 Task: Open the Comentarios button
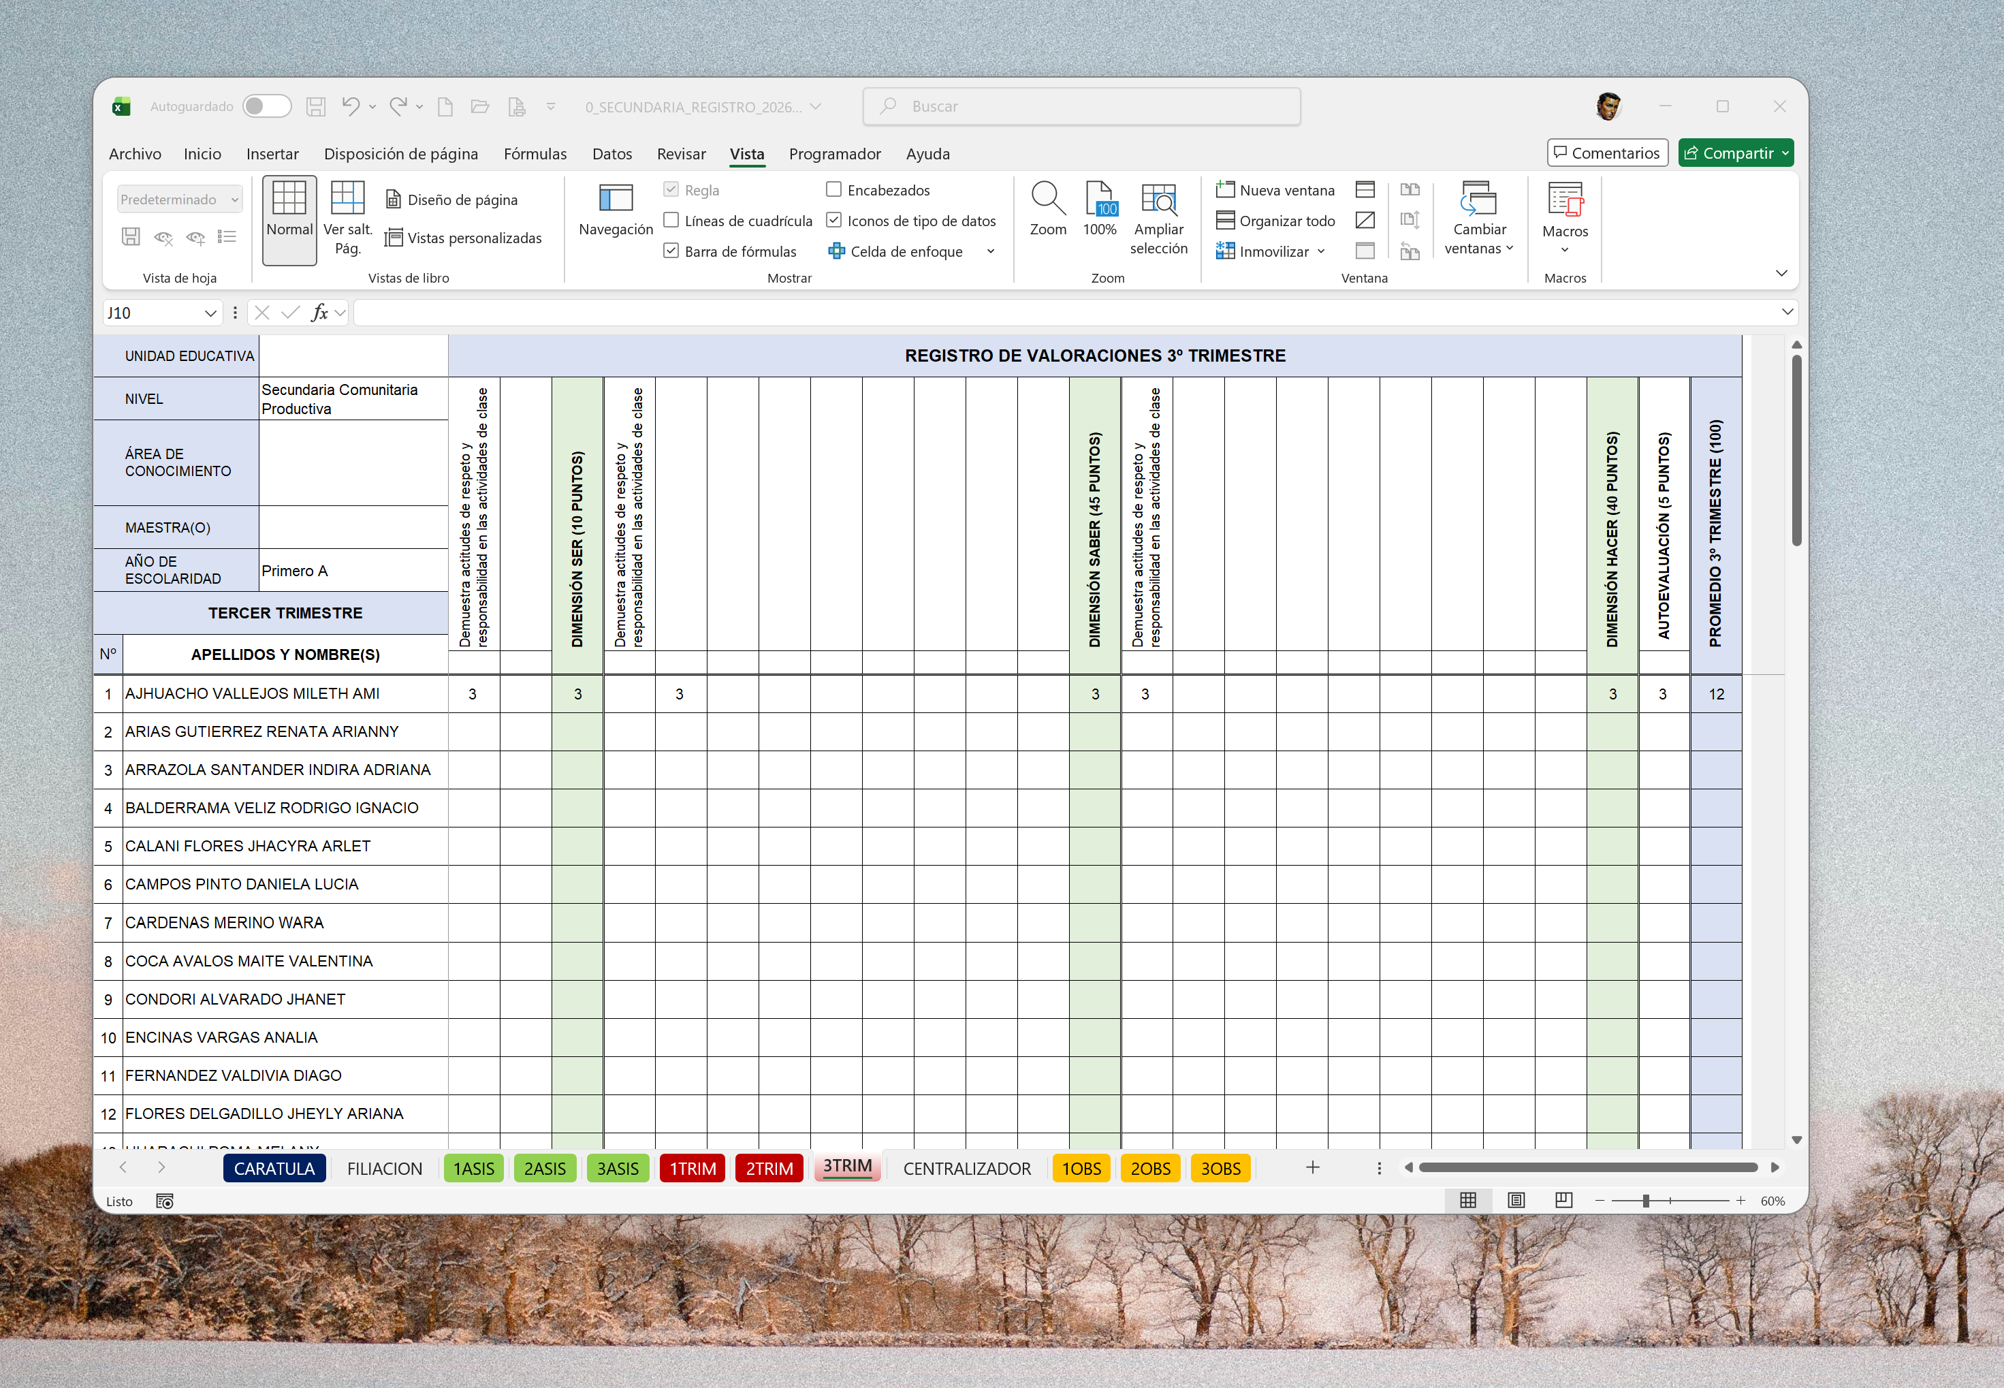1607,153
